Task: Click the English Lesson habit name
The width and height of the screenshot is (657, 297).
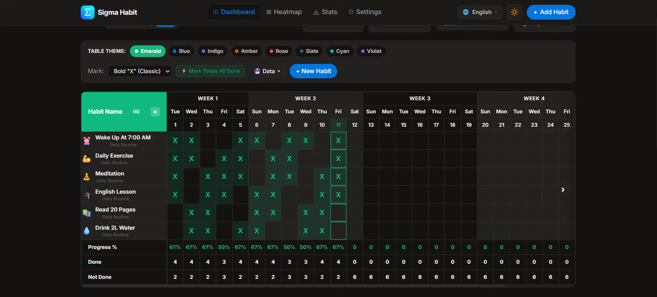Action: [115, 192]
